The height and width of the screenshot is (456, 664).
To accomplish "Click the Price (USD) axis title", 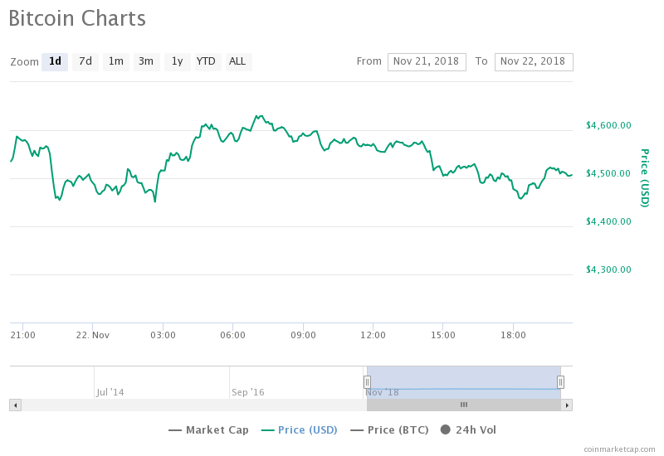I will point(645,177).
